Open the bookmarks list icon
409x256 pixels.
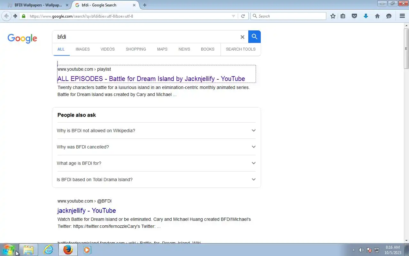coord(343,16)
